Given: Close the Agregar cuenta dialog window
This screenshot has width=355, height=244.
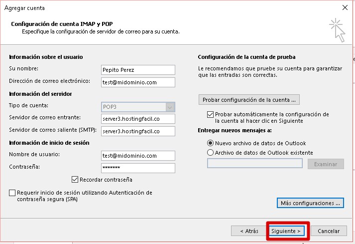Looking at the screenshot, I should coord(345,7).
